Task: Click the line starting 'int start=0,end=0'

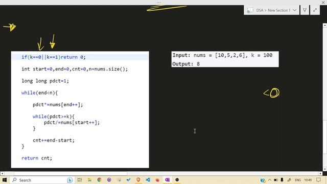Action: point(75,69)
